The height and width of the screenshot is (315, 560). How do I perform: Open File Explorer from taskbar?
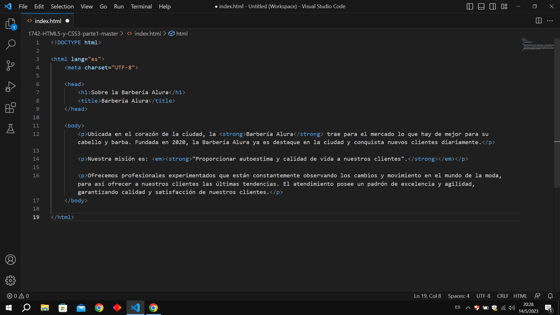click(45, 308)
